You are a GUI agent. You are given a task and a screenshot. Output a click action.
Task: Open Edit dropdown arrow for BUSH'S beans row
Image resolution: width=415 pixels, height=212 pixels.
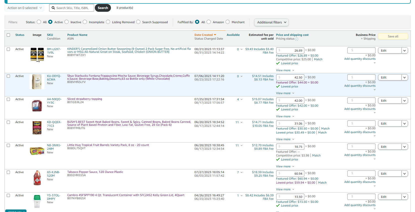[x=405, y=124]
